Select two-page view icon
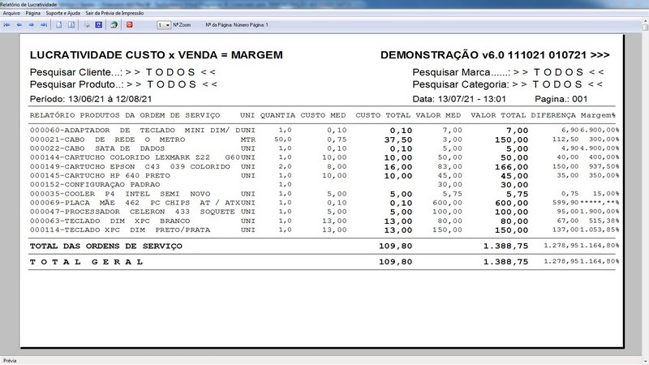The height and width of the screenshot is (365, 649). [x=71, y=25]
